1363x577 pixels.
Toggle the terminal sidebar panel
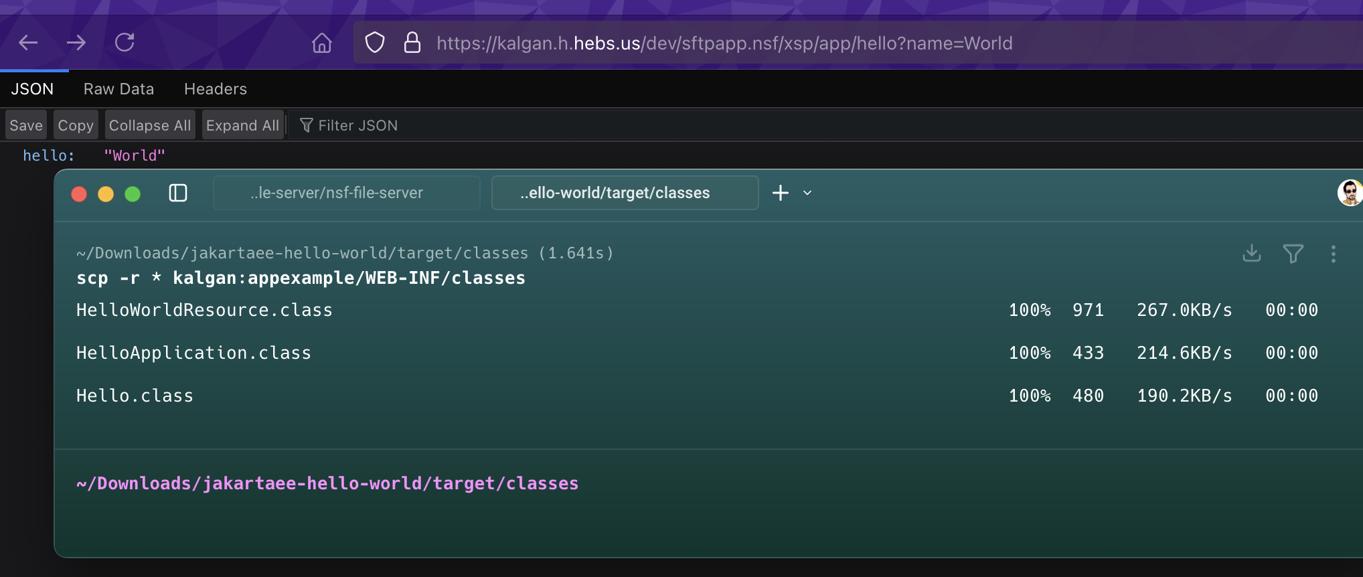pos(178,193)
